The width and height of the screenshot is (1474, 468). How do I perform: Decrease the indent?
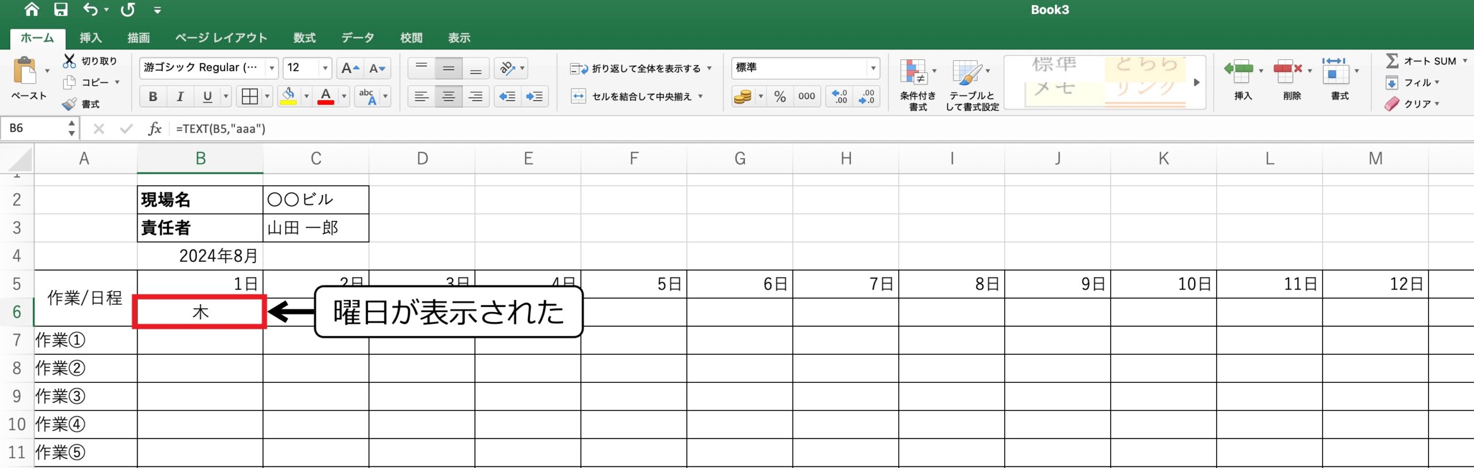[507, 97]
